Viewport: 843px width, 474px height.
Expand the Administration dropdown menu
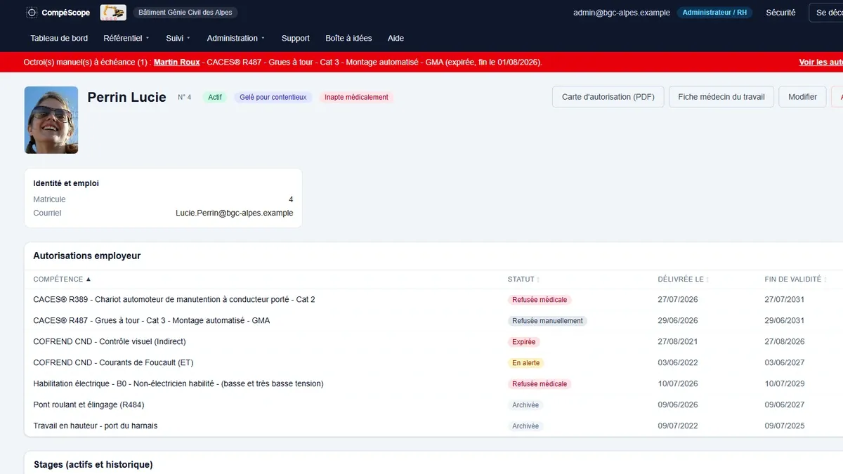click(x=236, y=38)
